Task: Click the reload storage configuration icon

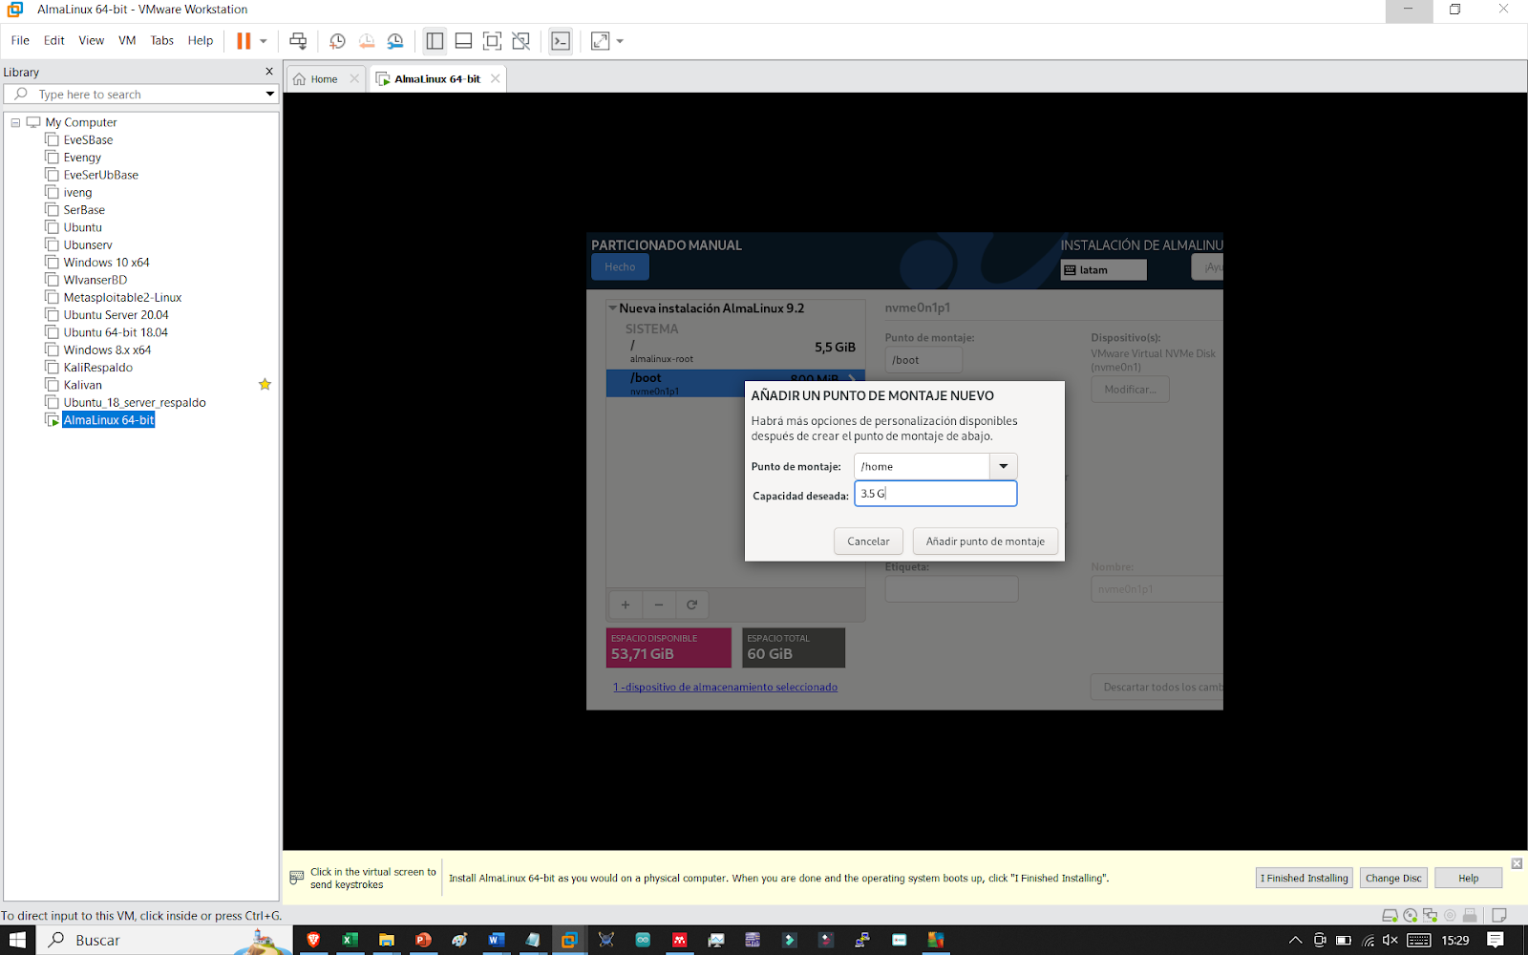Action: click(692, 605)
